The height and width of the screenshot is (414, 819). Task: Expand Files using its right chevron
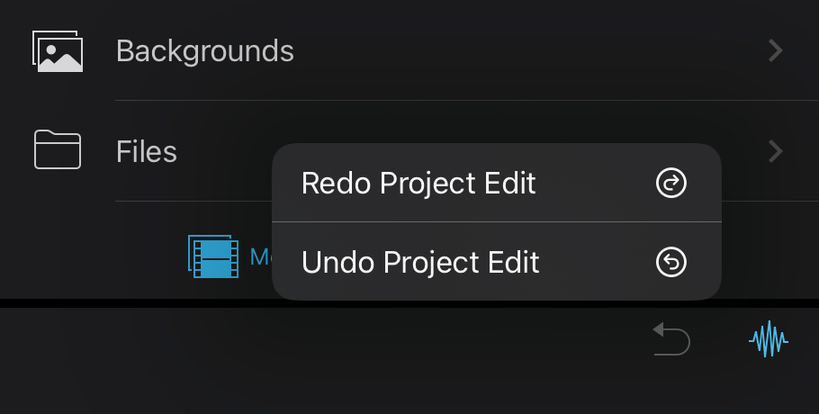click(x=776, y=151)
